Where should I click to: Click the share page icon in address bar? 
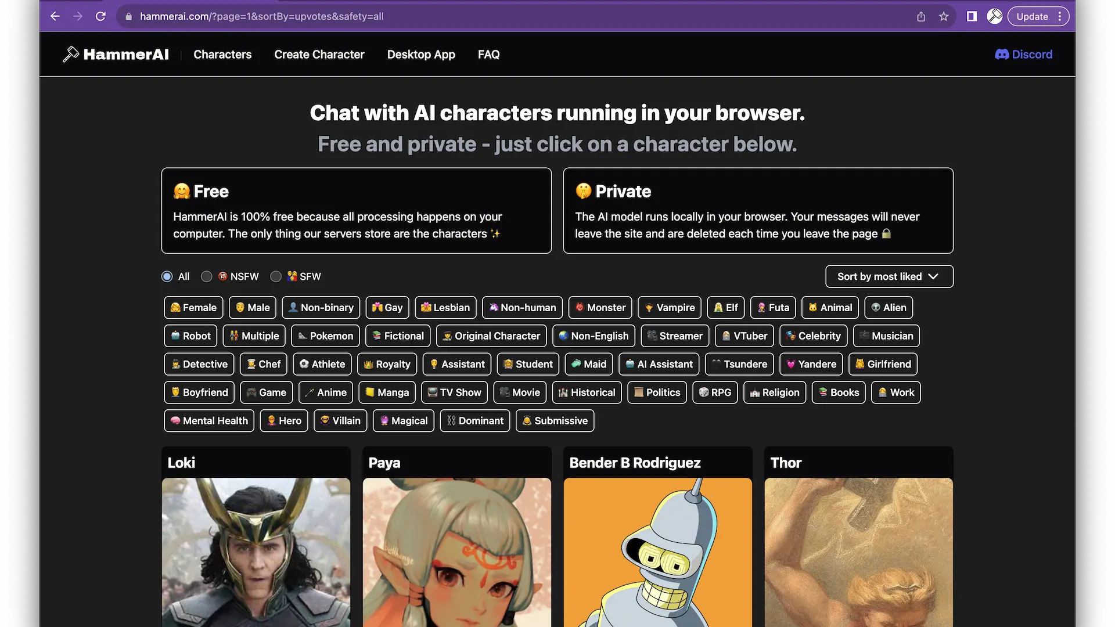point(921,16)
